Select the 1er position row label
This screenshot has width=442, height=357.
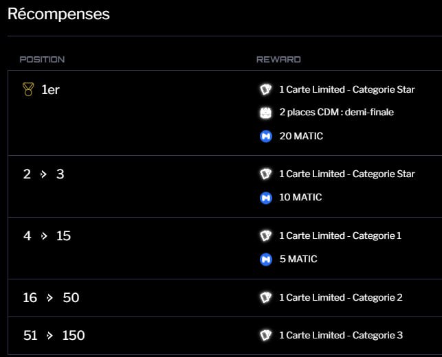coord(50,90)
